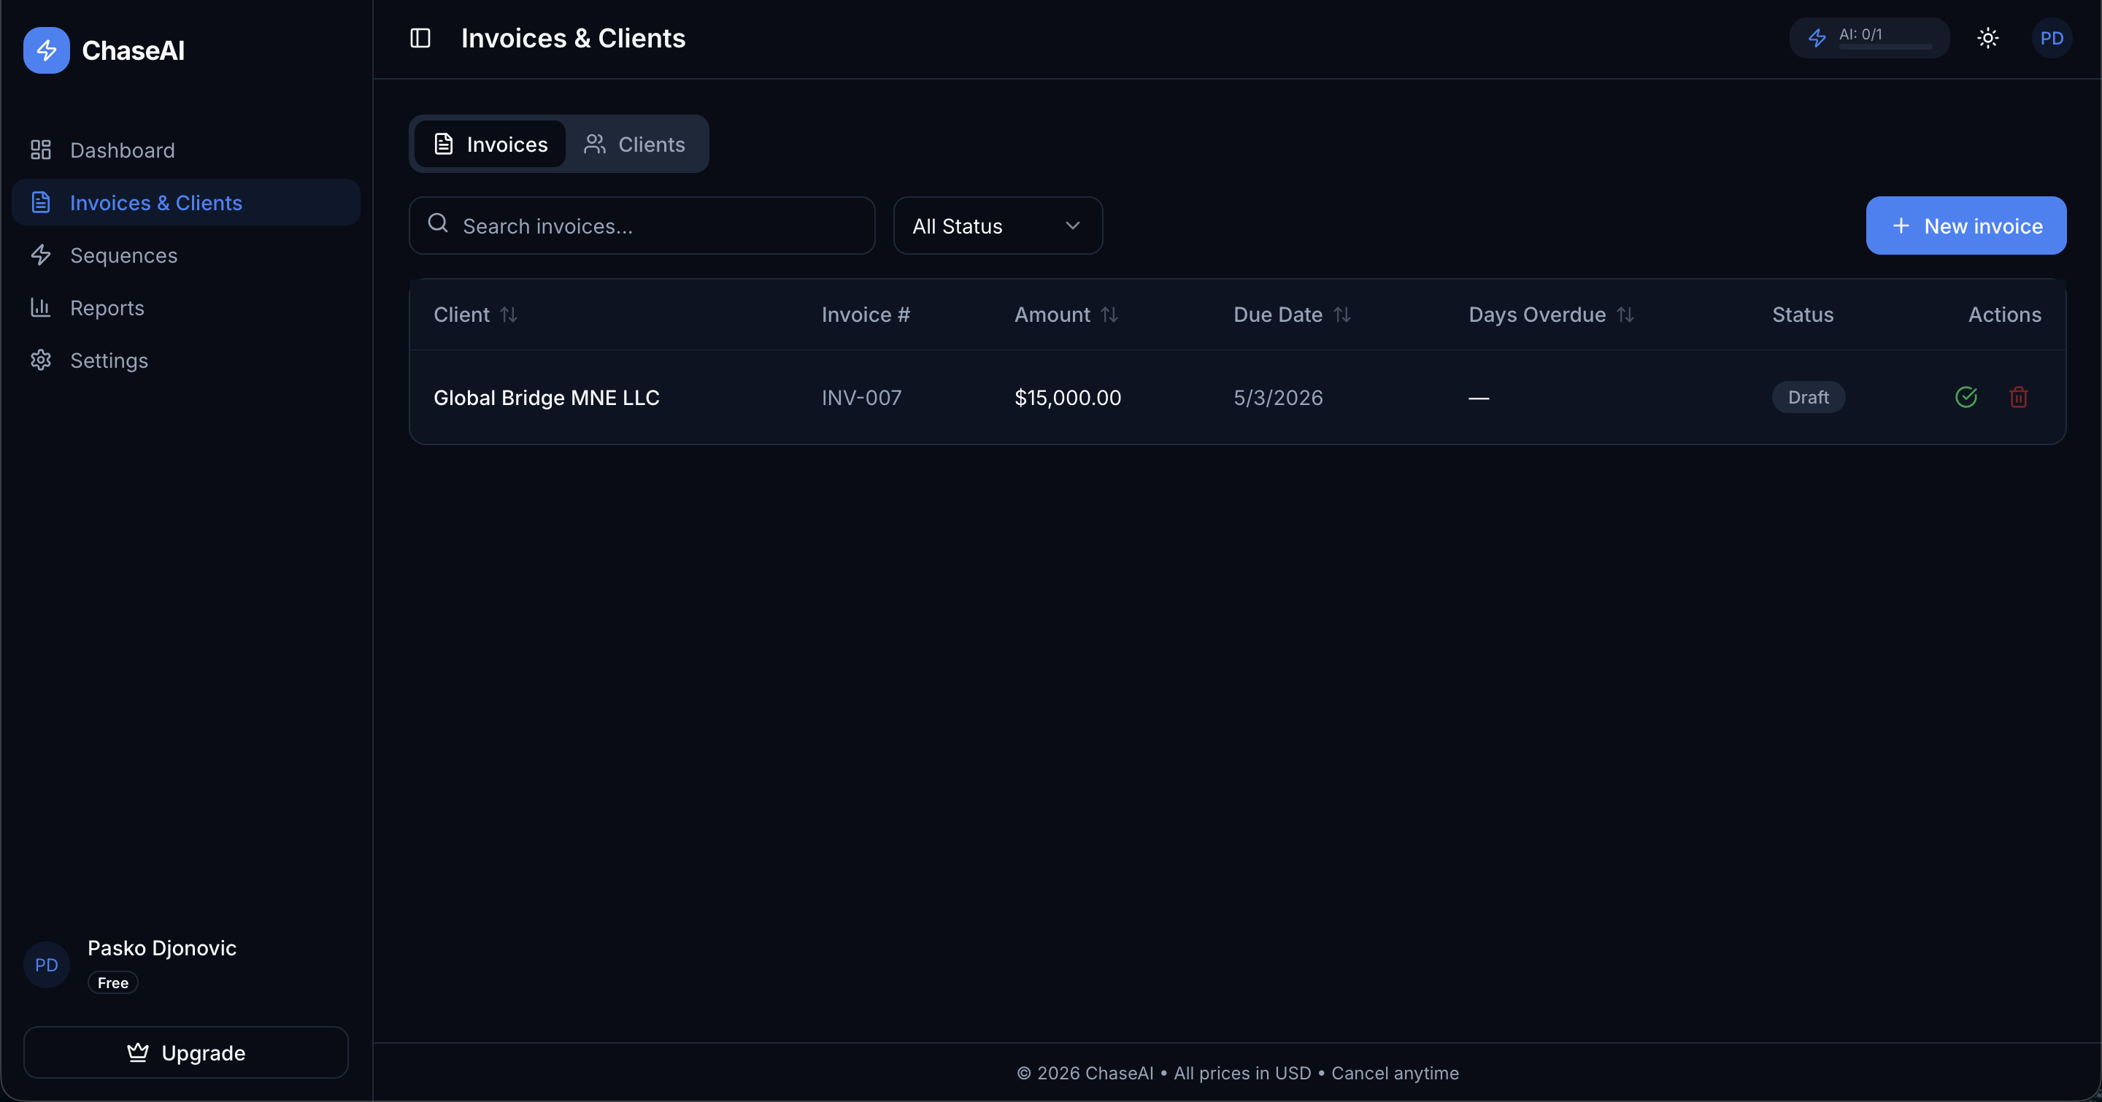The height and width of the screenshot is (1102, 2102).
Task: Click the Invoices & Clients page title
Action: coord(573,39)
